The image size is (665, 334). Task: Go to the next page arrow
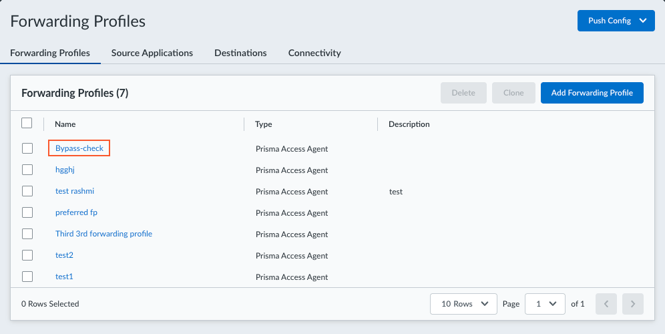632,304
